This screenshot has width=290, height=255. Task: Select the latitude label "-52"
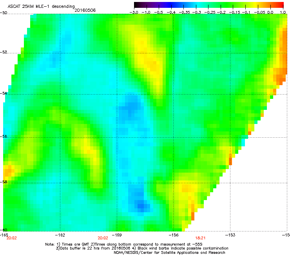click(4, 52)
